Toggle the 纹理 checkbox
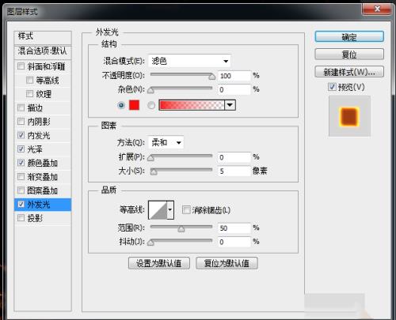The height and width of the screenshot is (320, 396). tap(29, 94)
